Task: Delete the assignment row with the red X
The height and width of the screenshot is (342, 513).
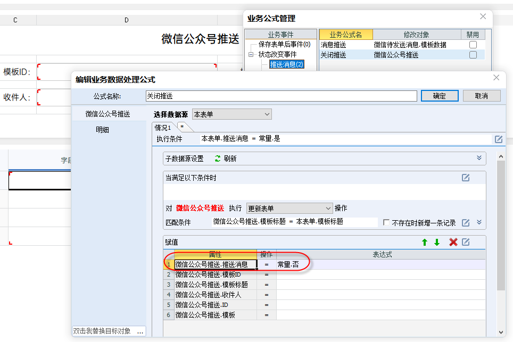Action: click(453, 243)
